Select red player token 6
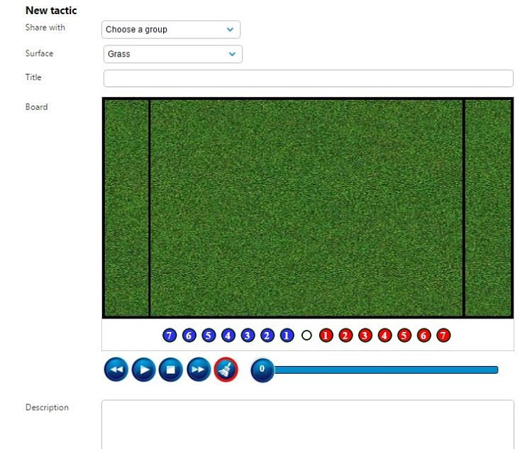The height and width of the screenshot is (449, 532). (x=423, y=336)
